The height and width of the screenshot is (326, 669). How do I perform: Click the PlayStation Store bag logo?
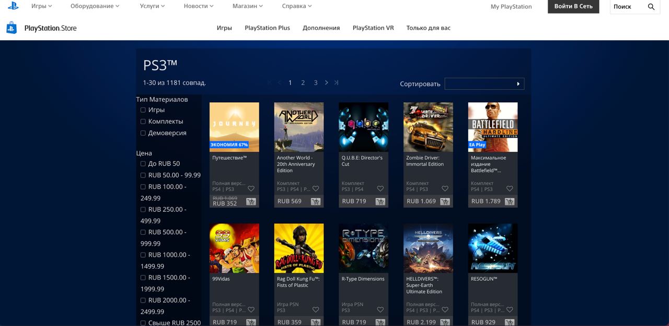[11, 28]
